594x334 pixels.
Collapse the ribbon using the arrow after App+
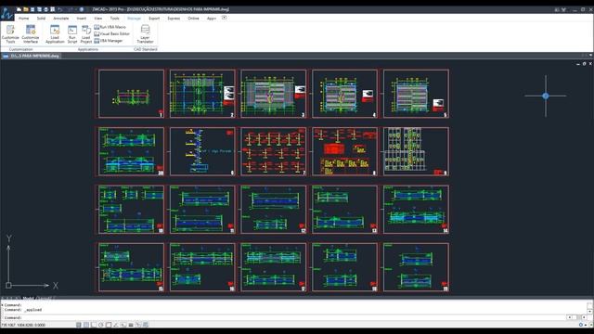[225, 18]
